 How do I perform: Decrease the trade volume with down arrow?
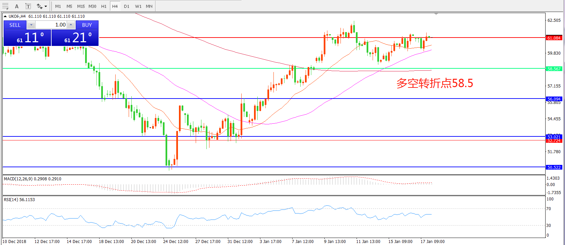point(31,25)
